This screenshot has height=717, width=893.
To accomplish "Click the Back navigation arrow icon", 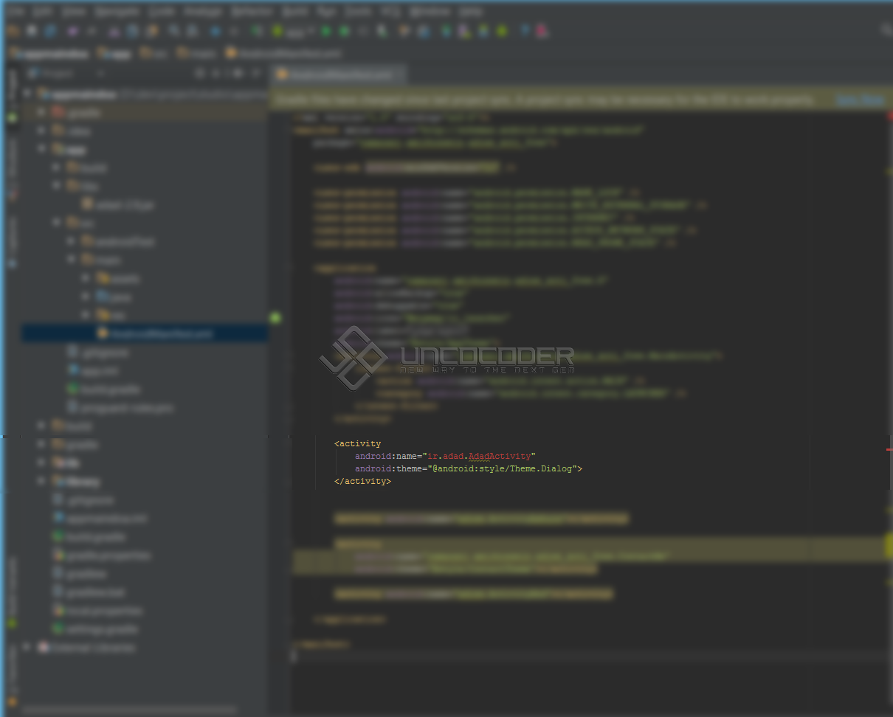I will [216, 31].
